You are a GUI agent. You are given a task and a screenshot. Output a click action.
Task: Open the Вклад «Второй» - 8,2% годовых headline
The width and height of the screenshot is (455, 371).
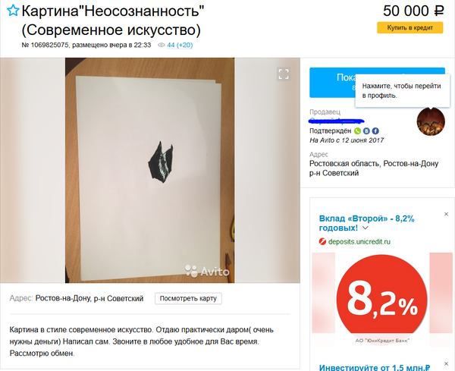coord(366,223)
